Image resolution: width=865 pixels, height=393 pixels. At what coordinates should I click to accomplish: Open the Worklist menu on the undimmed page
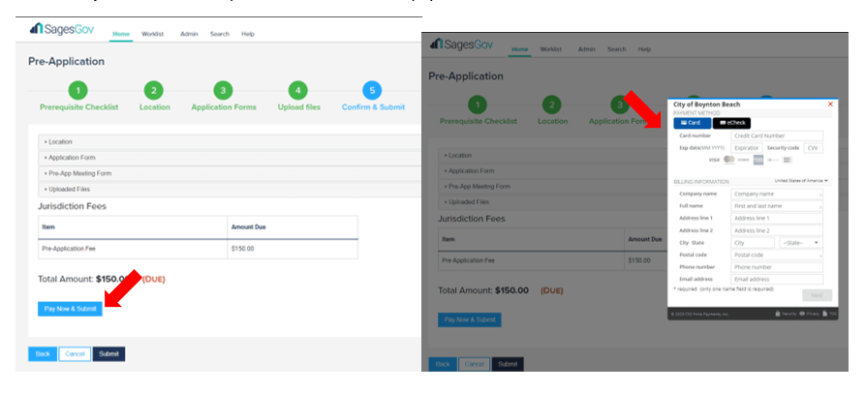click(152, 34)
